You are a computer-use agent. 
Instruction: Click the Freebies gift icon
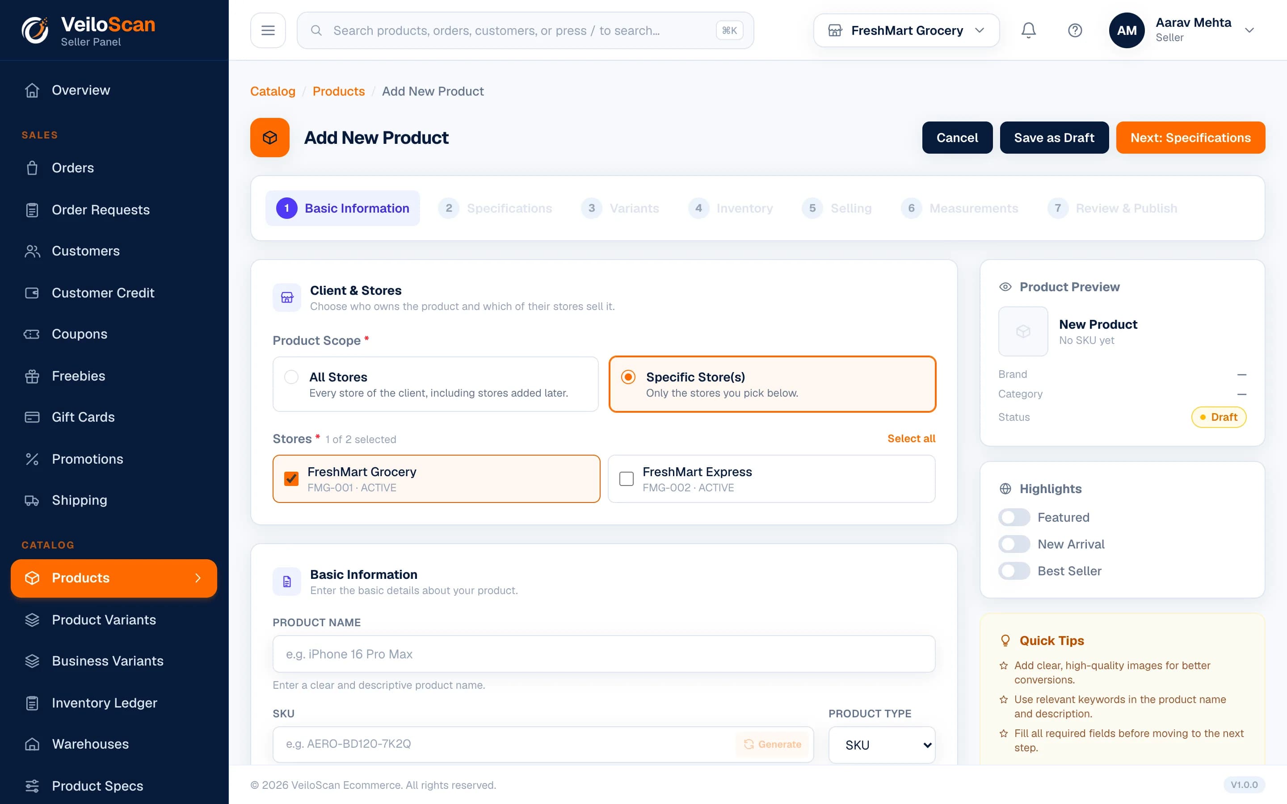[x=32, y=376]
